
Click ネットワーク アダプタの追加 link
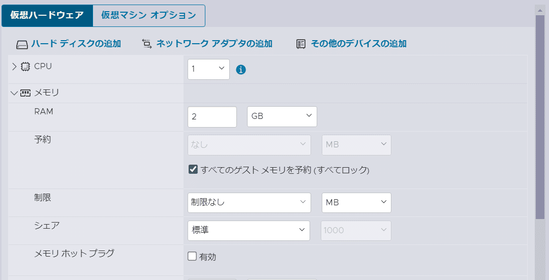coord(215,44)
